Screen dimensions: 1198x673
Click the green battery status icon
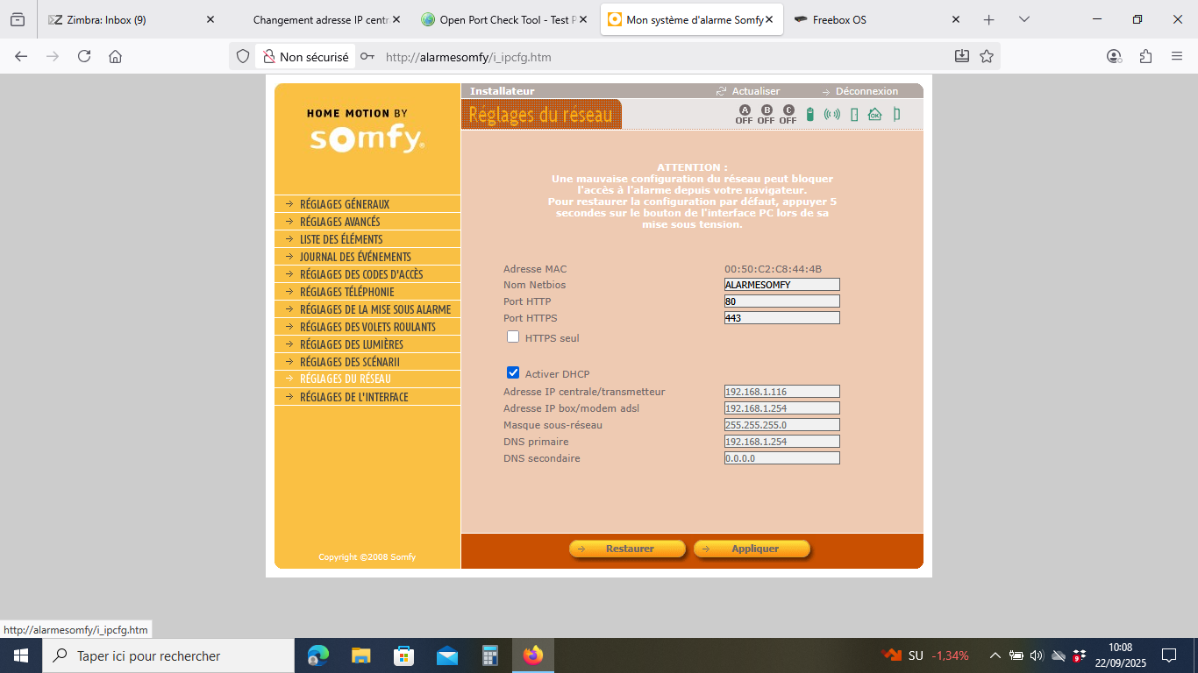[810, 114]
